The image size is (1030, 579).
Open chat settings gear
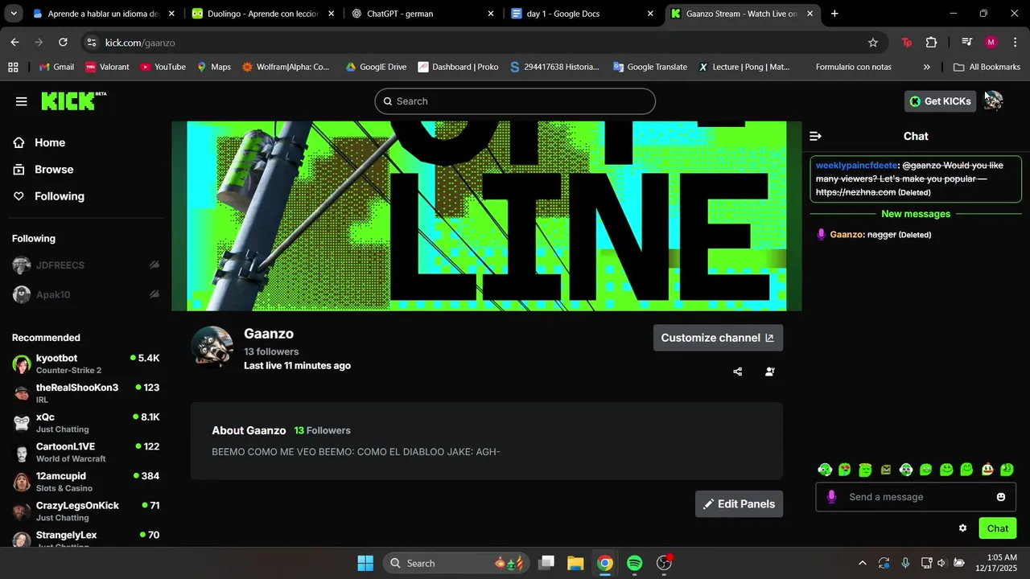tap(962, 528)
